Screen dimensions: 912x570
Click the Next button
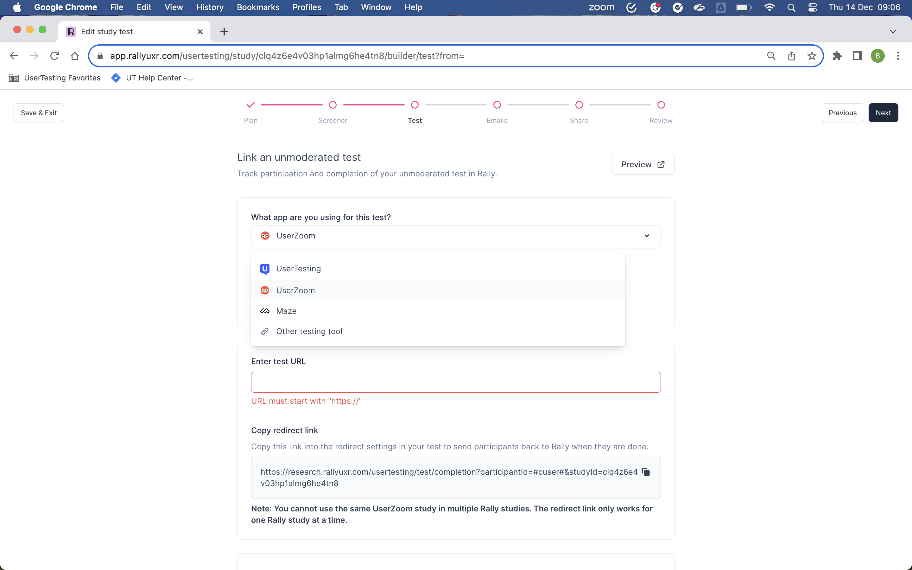click(x=883, y=113)
